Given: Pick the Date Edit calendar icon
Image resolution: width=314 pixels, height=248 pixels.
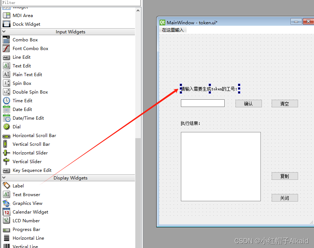Looking at the screenshot, I should coord(7,109).
